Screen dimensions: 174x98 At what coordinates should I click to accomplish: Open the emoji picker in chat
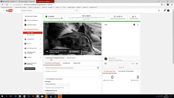105,63
